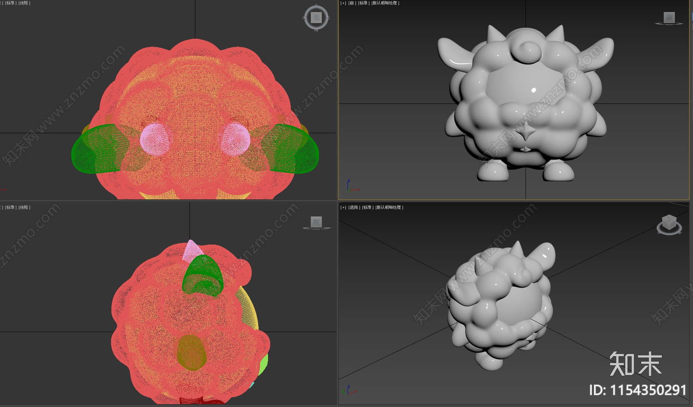The image size is (693, 407).
Task: Open 标准 menu in the left viewport
Action: click(x=11, y=208)
